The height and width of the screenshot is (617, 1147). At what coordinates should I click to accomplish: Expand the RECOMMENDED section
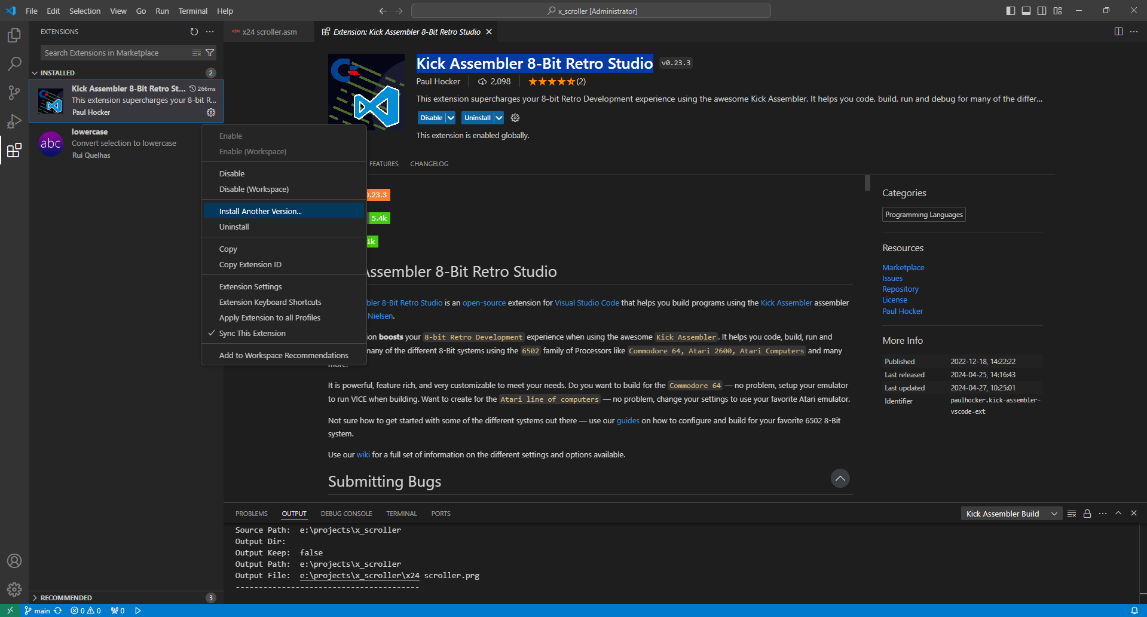pos(126,598)
